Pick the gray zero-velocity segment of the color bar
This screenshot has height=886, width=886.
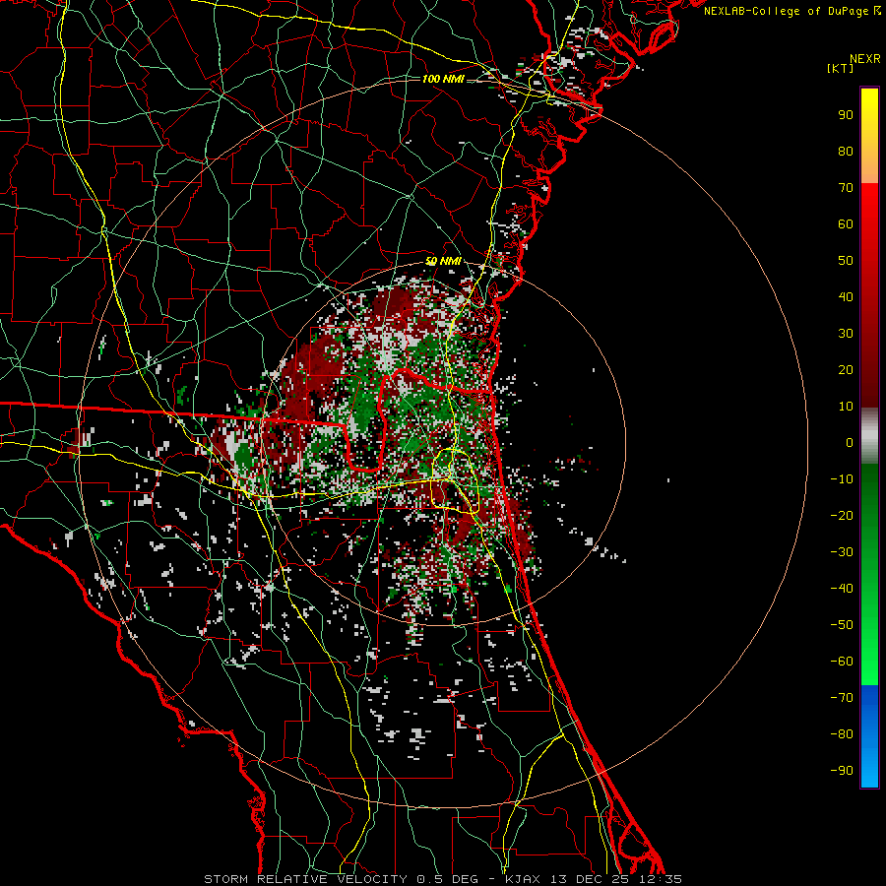coord(869,436)
